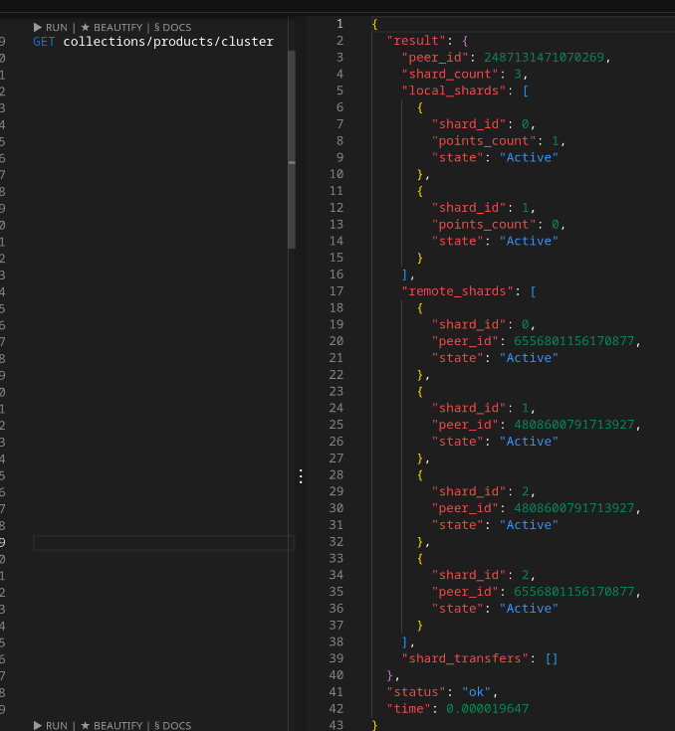Click the three-dot panel splitter handle
Image resolution: width=675 pixels, height=731 pixels.
pos(301,476)
